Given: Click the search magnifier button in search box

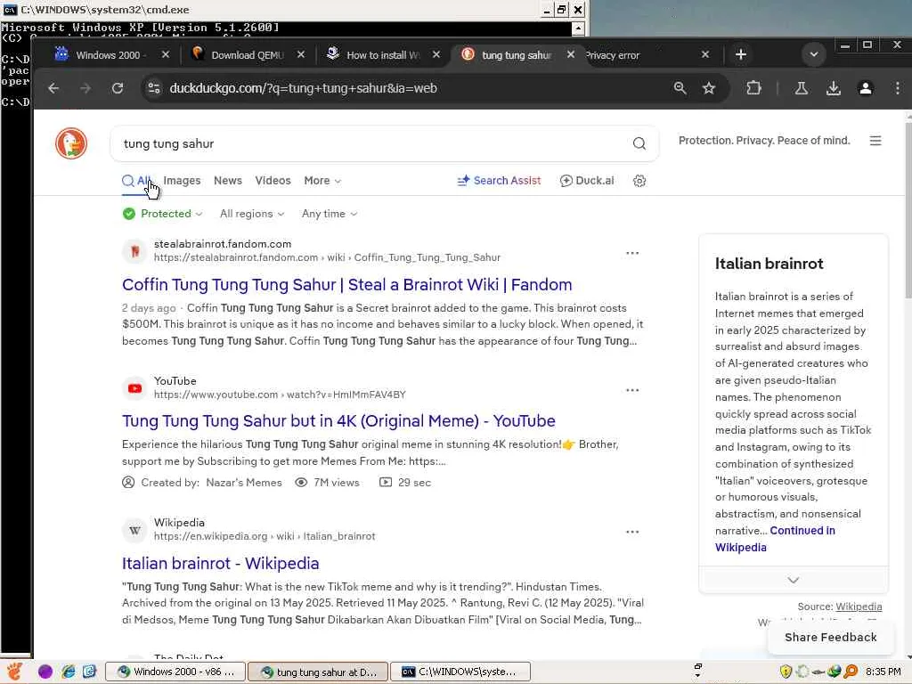Looking at the screenshot, I should coord(639,143).
